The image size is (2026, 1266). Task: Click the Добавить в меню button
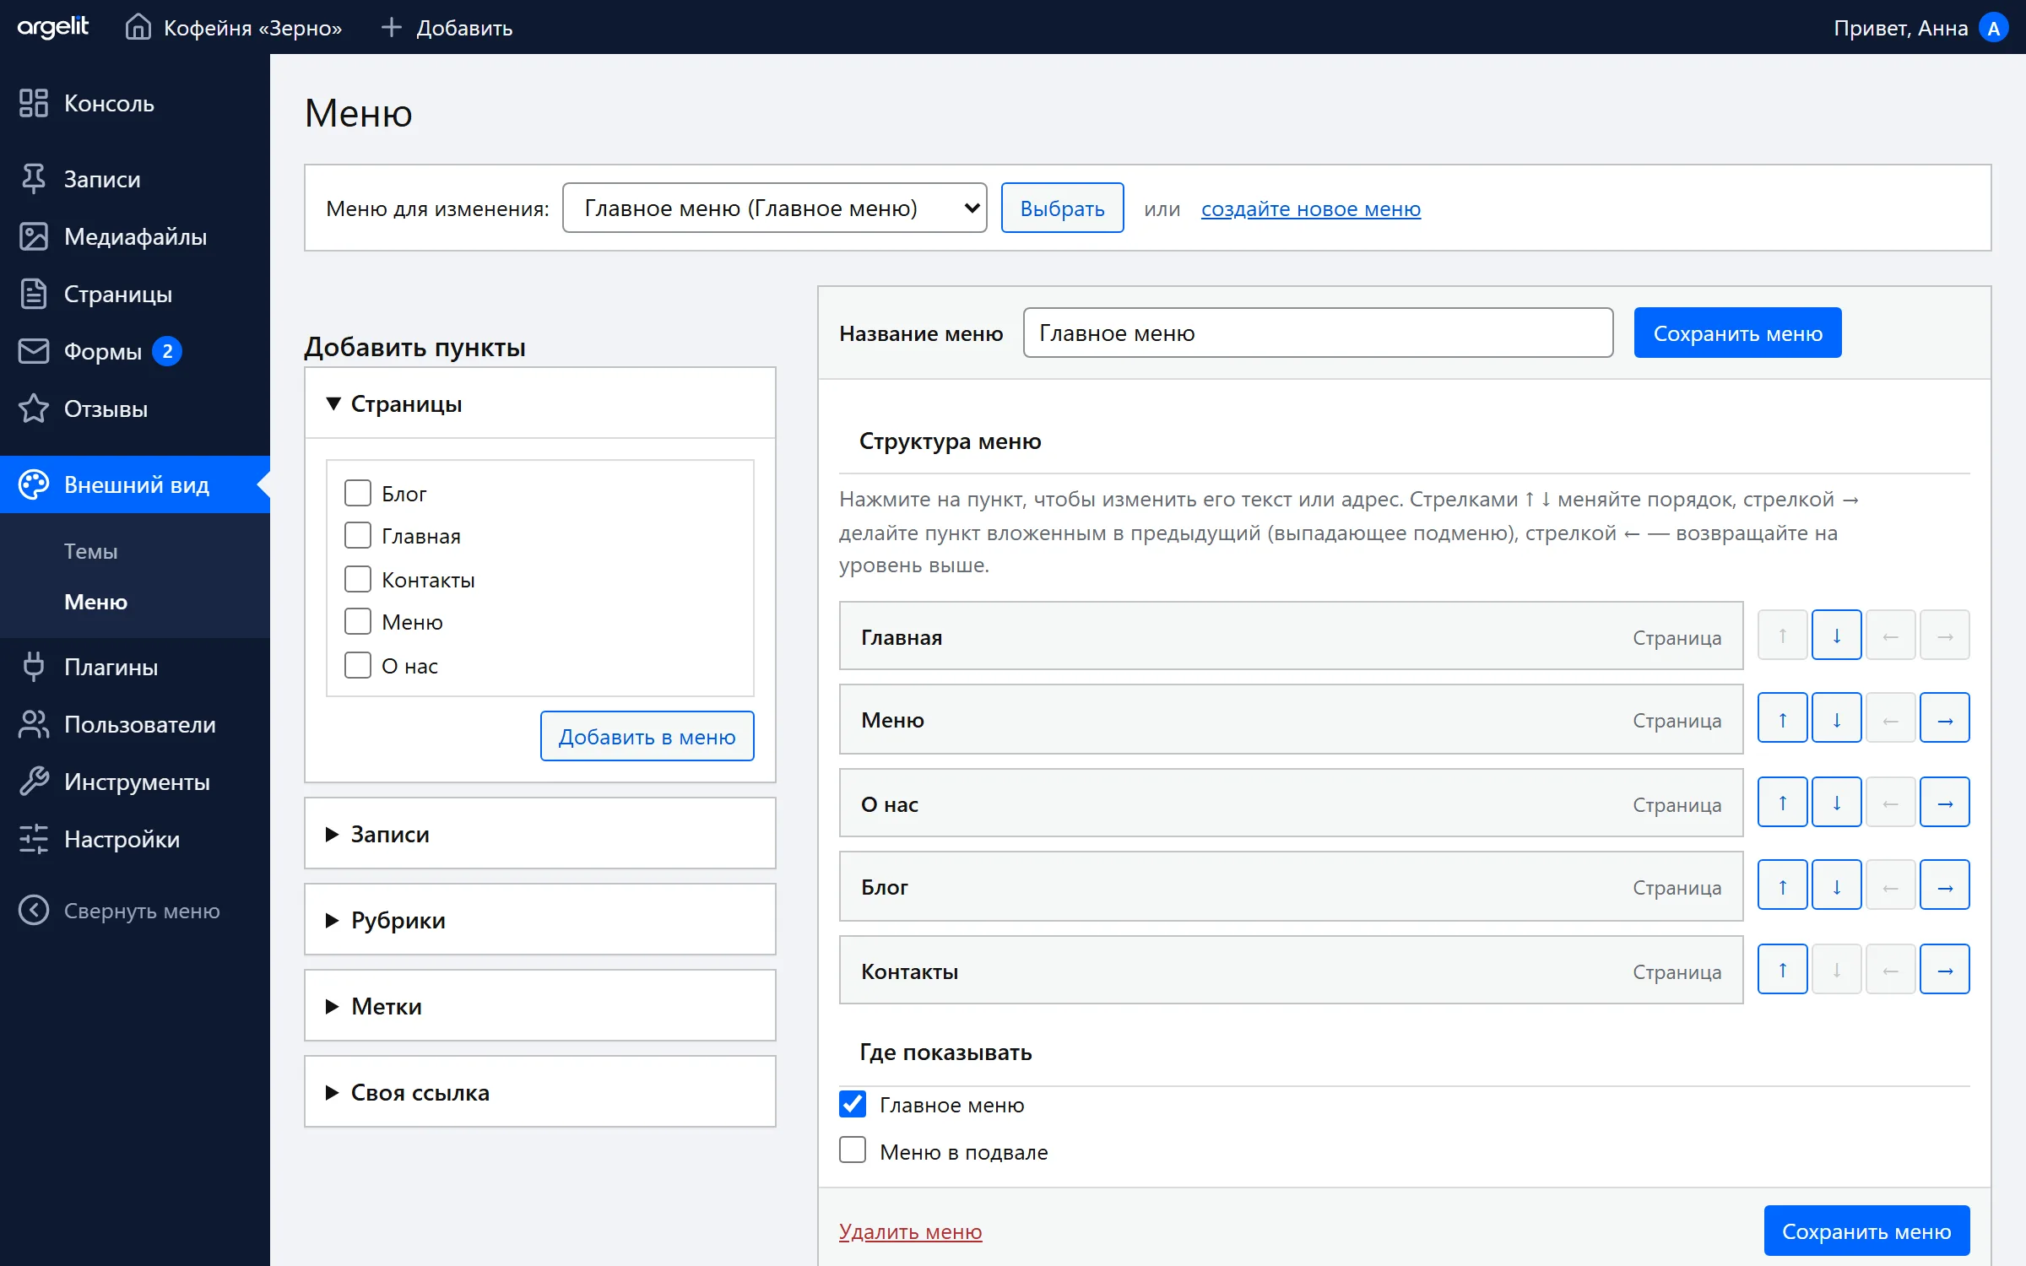tap(647, 737)
